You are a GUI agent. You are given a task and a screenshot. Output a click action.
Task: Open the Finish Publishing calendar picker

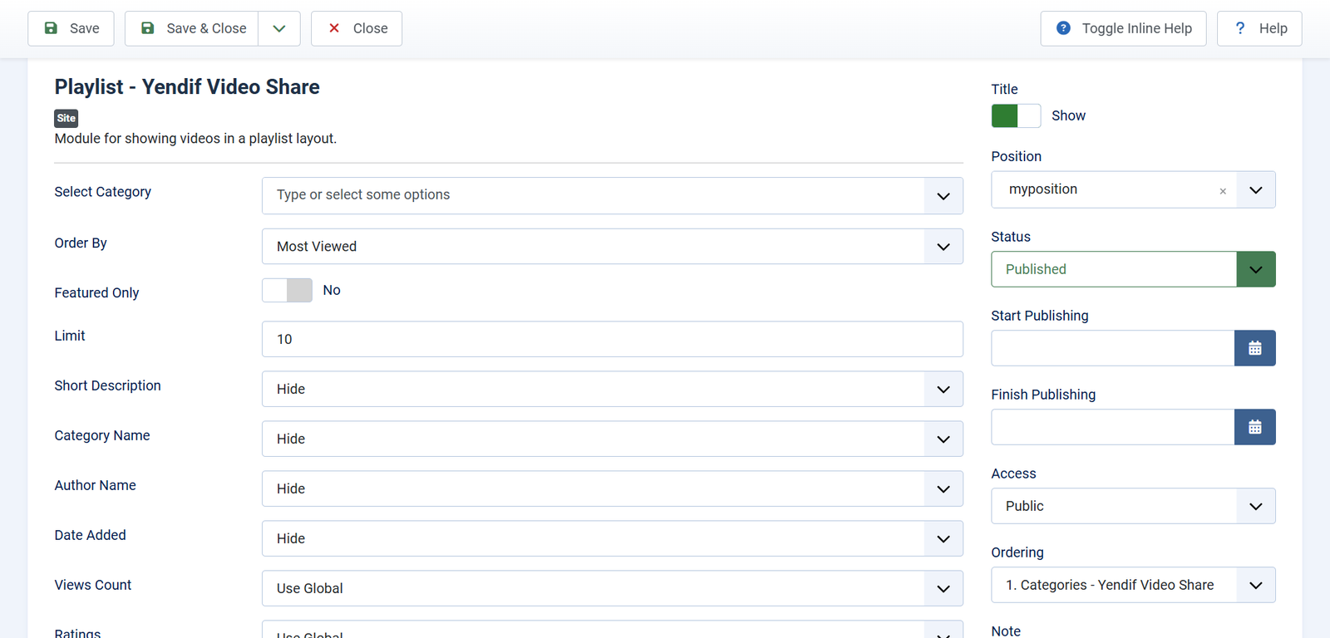tap(1255, 427)
